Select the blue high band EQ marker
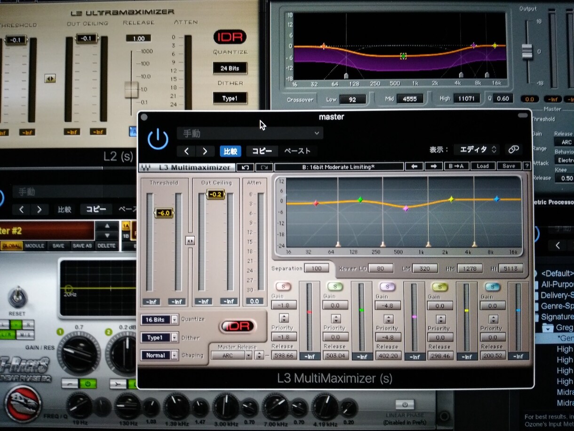Viewport: 574px width, 431px height. click(496, 199)
